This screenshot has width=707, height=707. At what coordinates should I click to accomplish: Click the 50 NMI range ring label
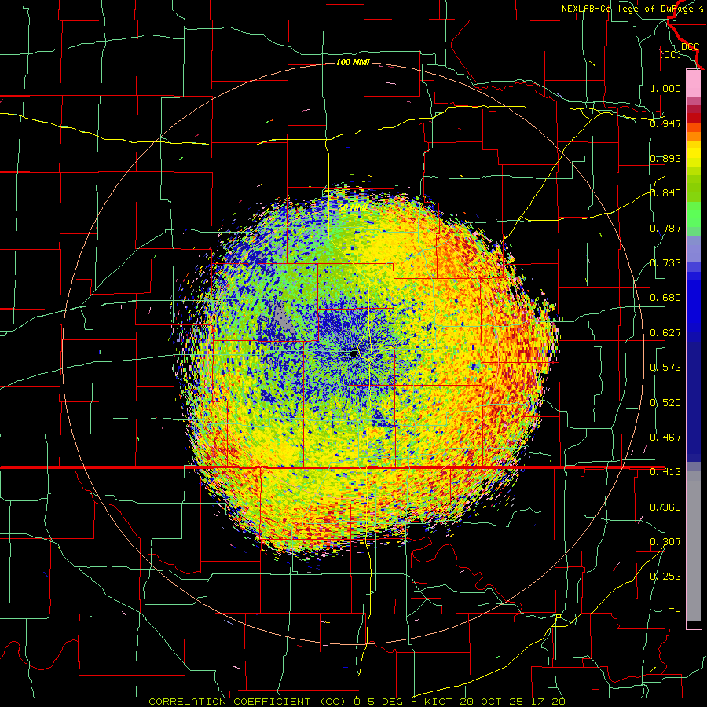point(352,207)
